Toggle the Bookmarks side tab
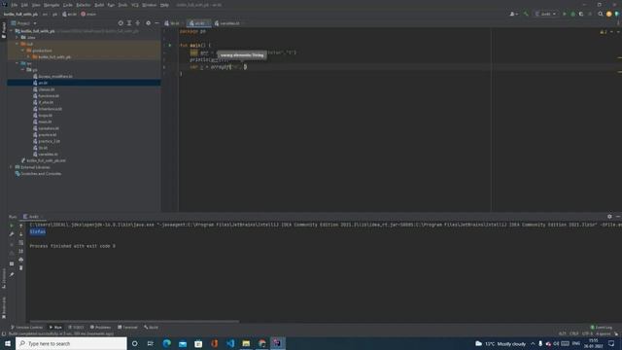Viewport: 622px width, 350px height. 4,307
